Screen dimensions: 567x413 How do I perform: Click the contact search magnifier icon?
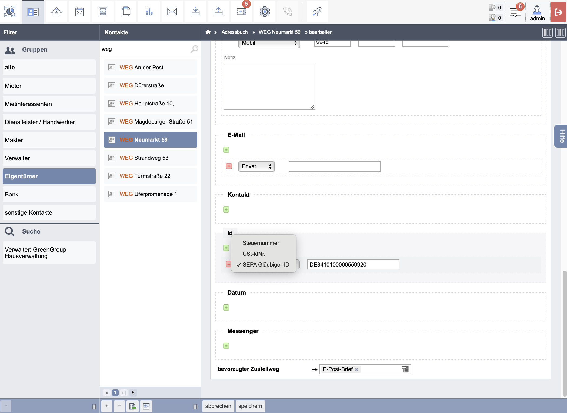pos(195,49)
